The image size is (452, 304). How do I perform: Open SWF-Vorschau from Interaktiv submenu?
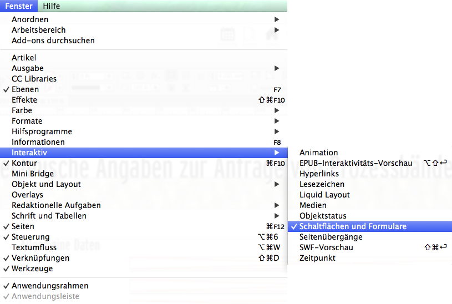326,247
